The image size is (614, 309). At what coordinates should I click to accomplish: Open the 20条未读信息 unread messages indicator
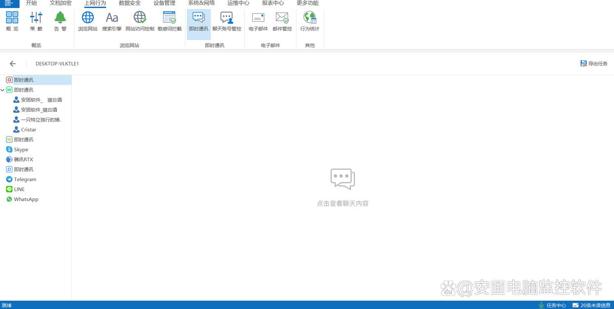coord(591,305)
